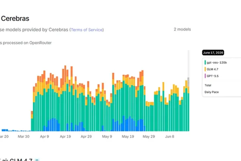
Task: Select the GPT-5.5 legend label
Action: [x=212, y=76]
